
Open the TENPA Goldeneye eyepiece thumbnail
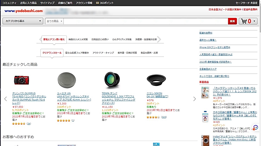coord(112,80)
